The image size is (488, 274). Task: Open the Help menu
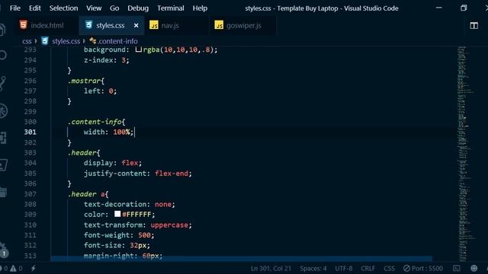click(x=200, y=8)
